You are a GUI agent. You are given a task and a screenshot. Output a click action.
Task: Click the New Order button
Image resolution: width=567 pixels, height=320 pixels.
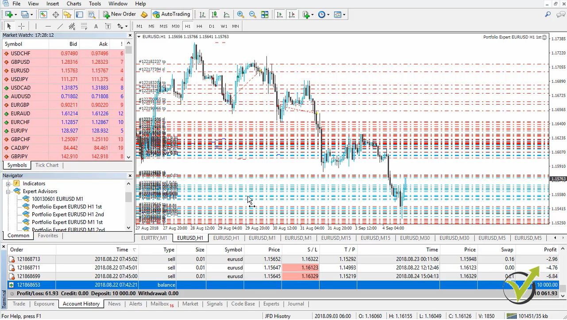(119, 14)
